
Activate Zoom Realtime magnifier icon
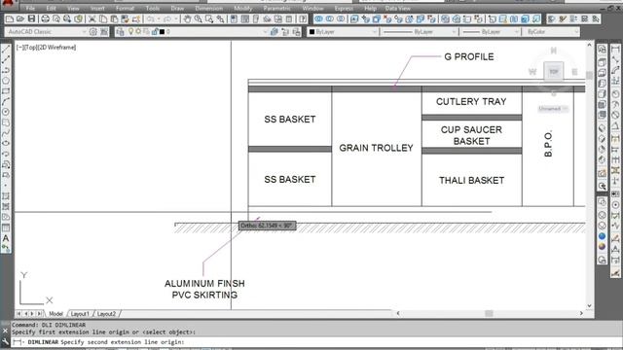click(x=198, y=19)
